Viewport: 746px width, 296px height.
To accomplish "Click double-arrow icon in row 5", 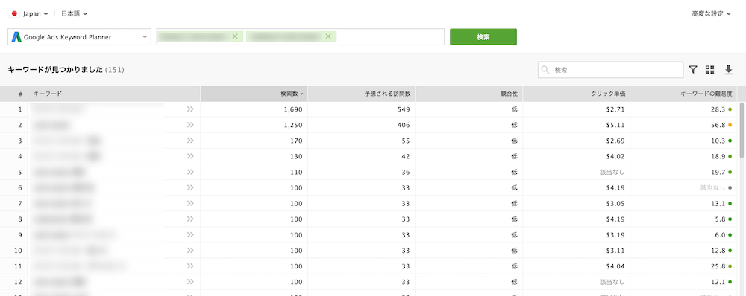I will 190,172.
